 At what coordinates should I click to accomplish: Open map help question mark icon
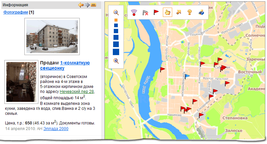pyautogui.click(x=189, y=13)
